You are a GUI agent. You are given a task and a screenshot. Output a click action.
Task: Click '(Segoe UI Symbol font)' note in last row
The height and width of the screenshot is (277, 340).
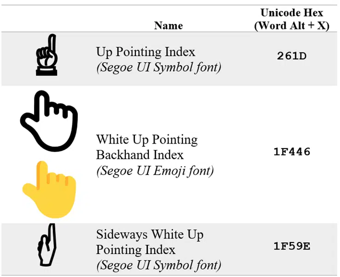(x=159, y=265)
